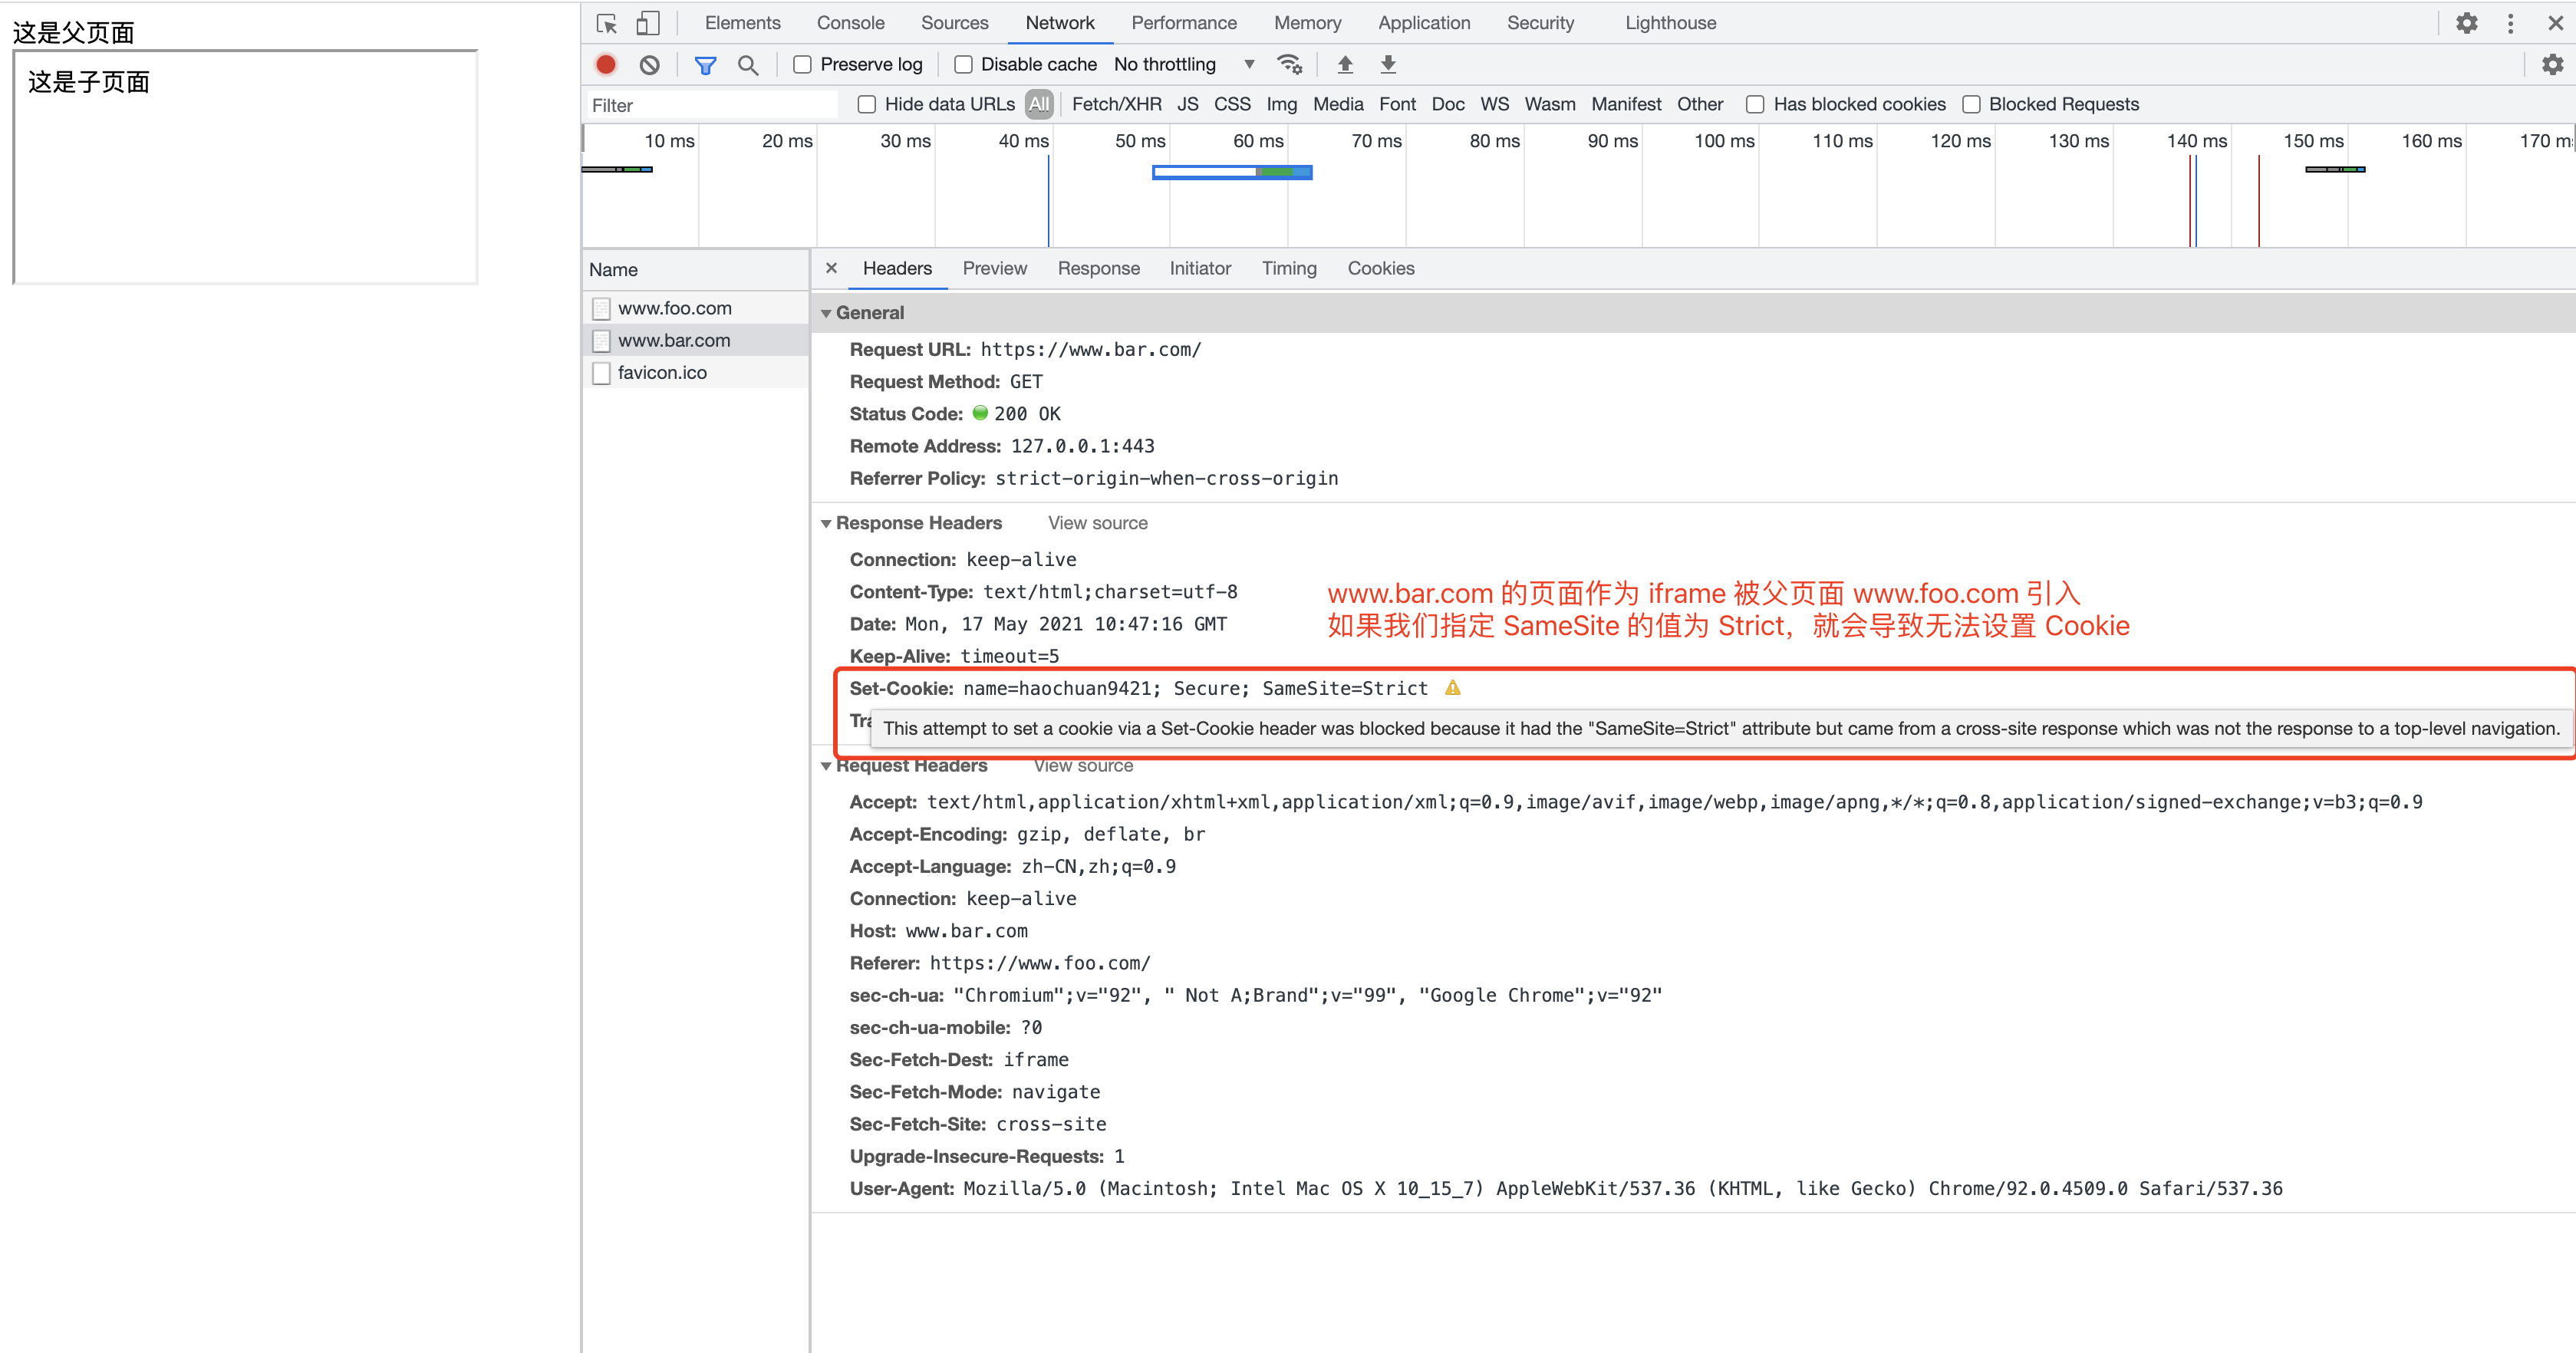2576x1353 pixels.
Task: Switch to the Cookies detail tab
Action: coord(1381,268)
